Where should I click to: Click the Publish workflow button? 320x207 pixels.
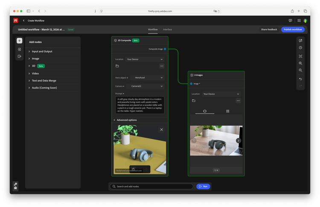tap(293, 29)
